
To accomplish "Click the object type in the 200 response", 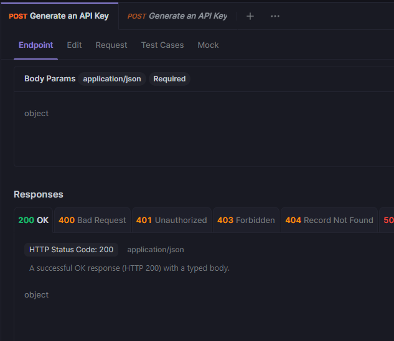I will coord(36,295).
